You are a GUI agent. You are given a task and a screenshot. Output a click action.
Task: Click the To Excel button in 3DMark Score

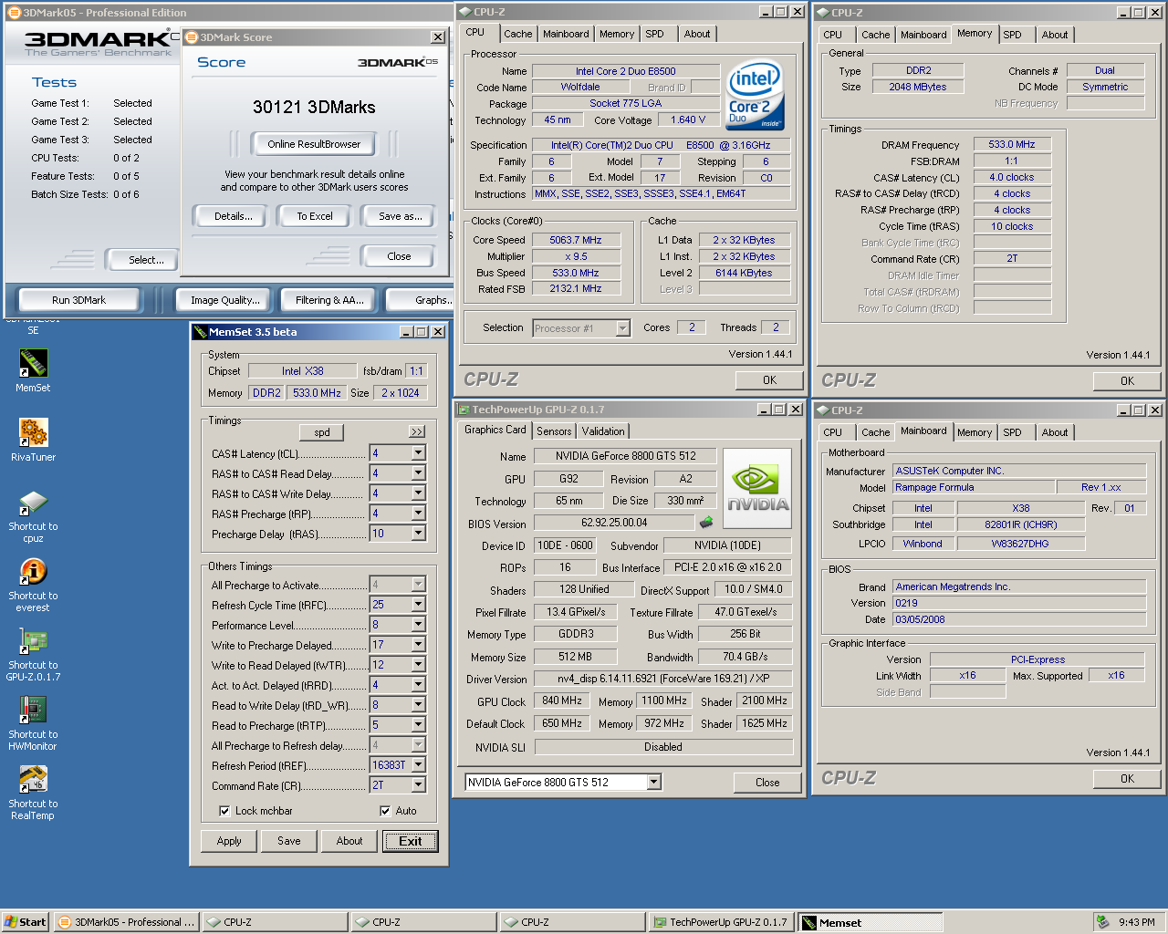(314, 216)
